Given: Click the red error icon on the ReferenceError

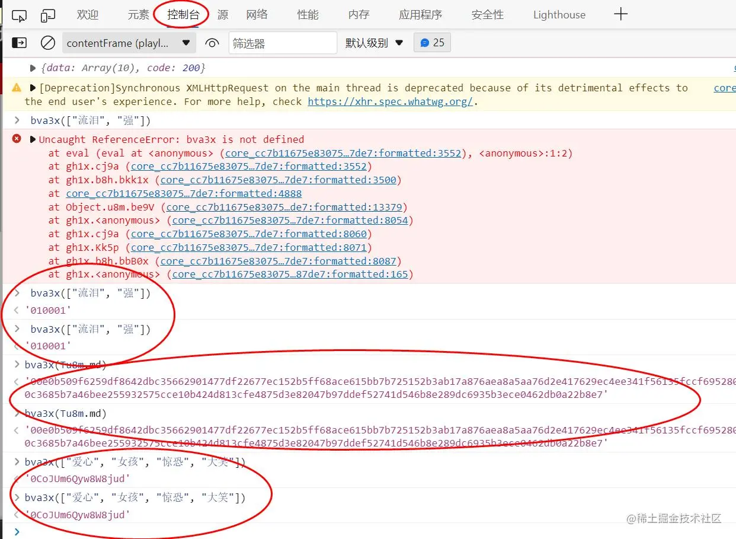Looking at the screenshot, I should coord(17,139).
